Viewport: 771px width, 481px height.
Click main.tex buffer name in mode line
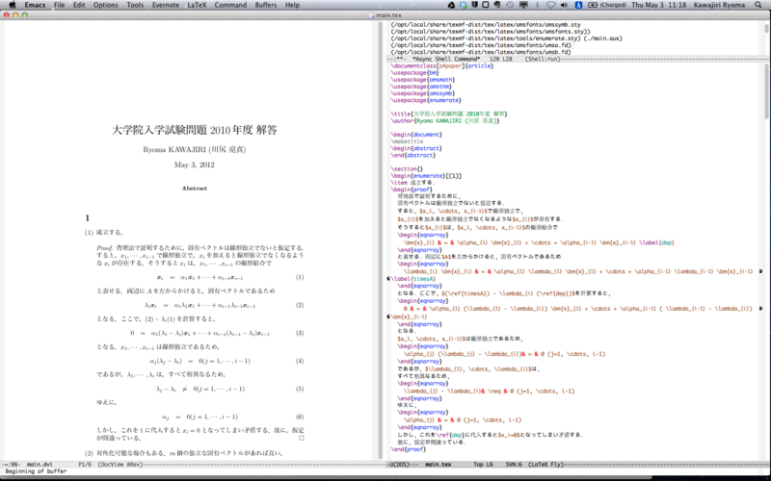(x=439, y=464)
